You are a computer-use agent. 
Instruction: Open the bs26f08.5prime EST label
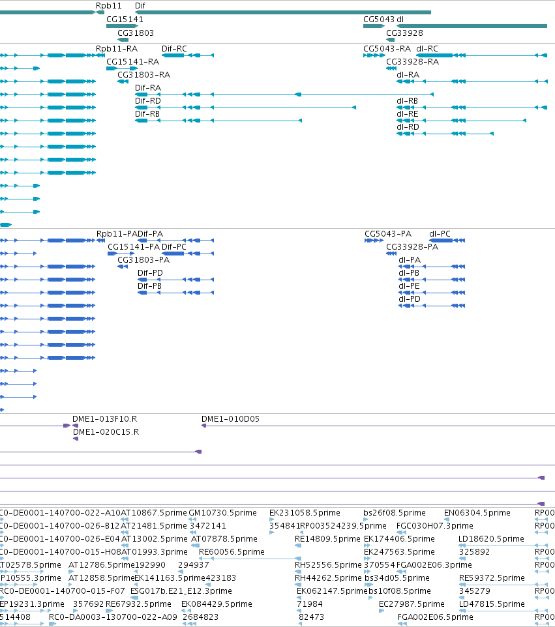coord(395,513)
